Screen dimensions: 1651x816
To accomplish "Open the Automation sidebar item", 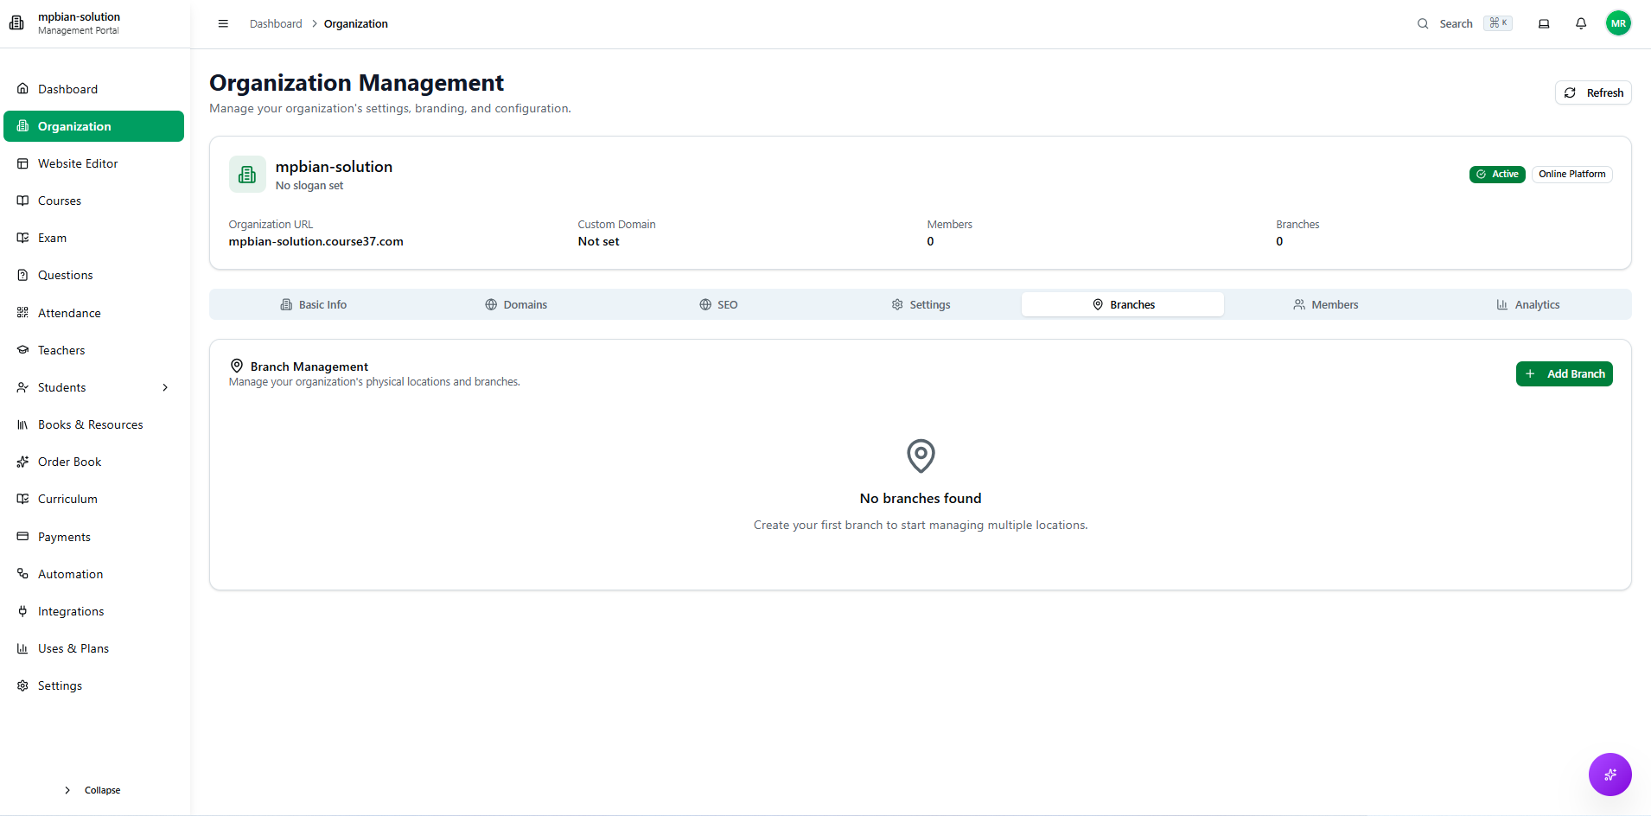I will [70, 574].
